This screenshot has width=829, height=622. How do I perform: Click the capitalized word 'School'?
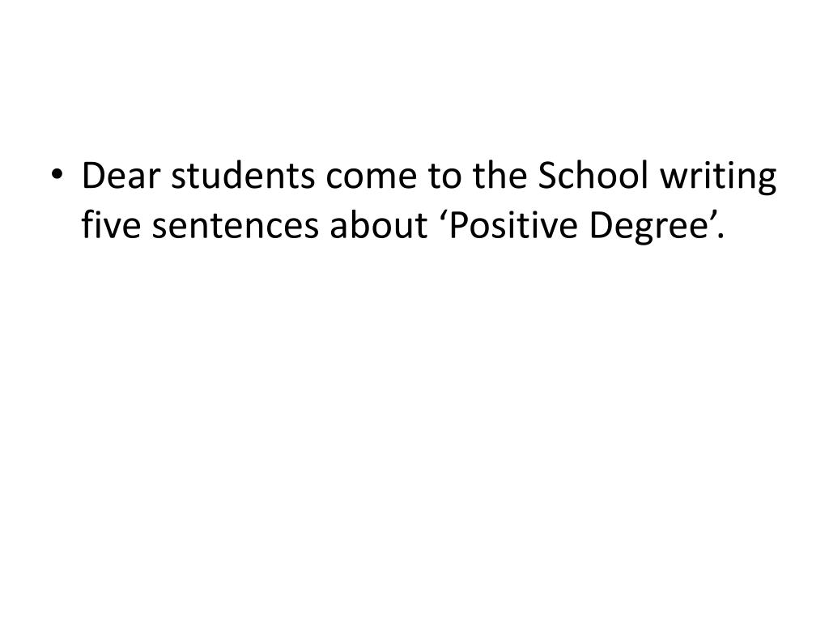point(593,175)
